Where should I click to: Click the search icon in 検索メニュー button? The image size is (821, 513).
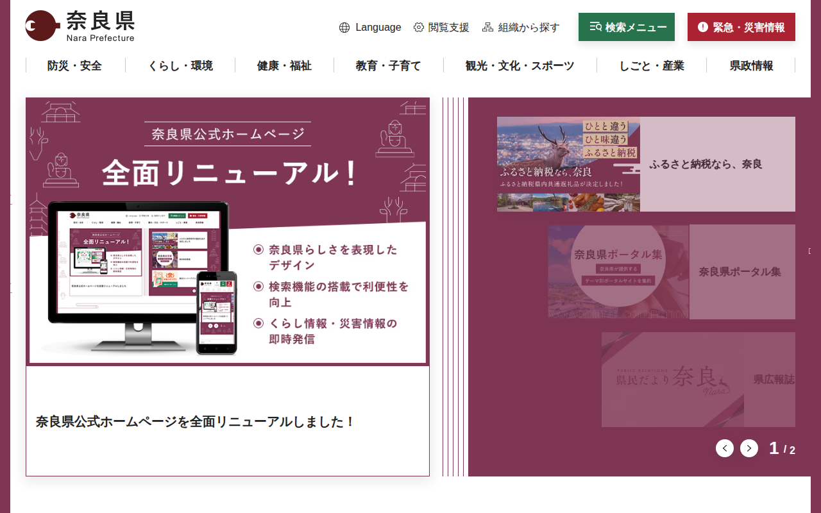pos(595,27)
